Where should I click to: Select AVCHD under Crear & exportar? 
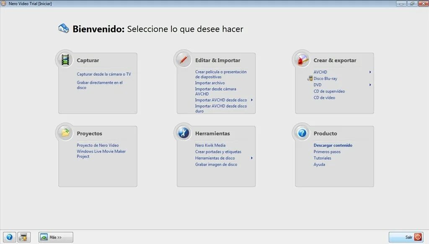click(320, 72)
